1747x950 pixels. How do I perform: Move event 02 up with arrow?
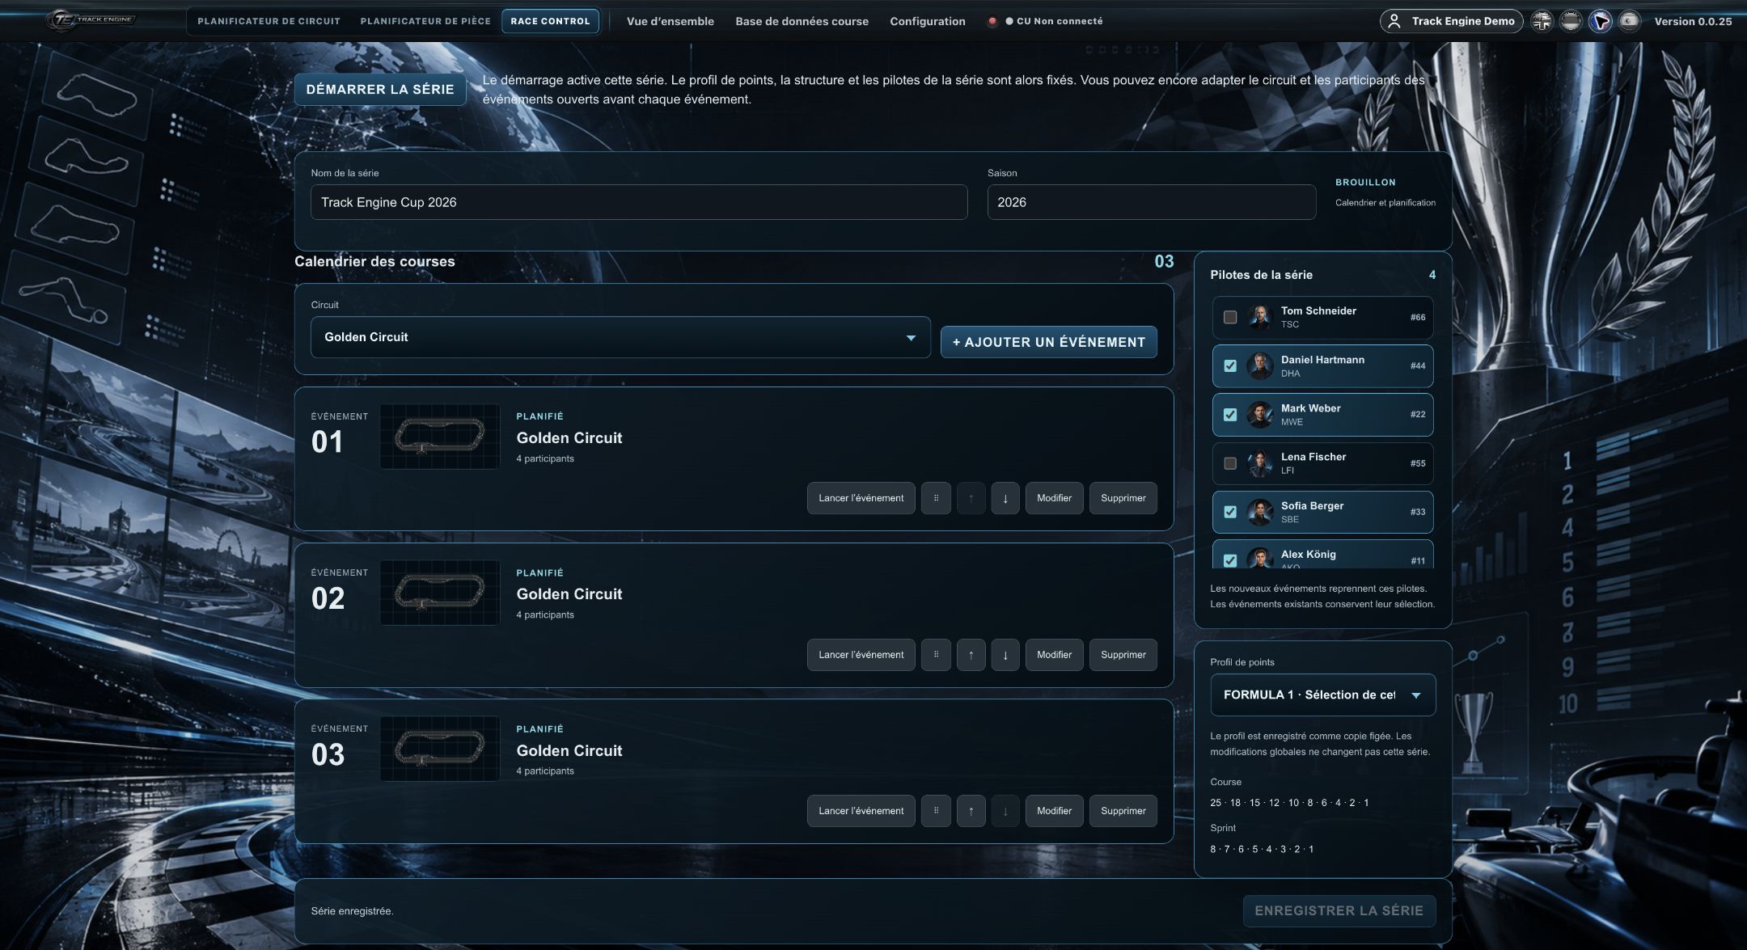tap(971, 655)
